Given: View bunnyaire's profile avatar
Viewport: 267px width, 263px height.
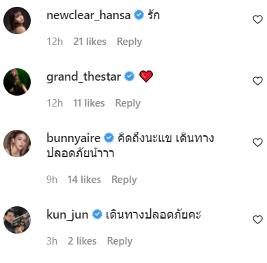Looking at the screenshot, I should tap(17, 143).
